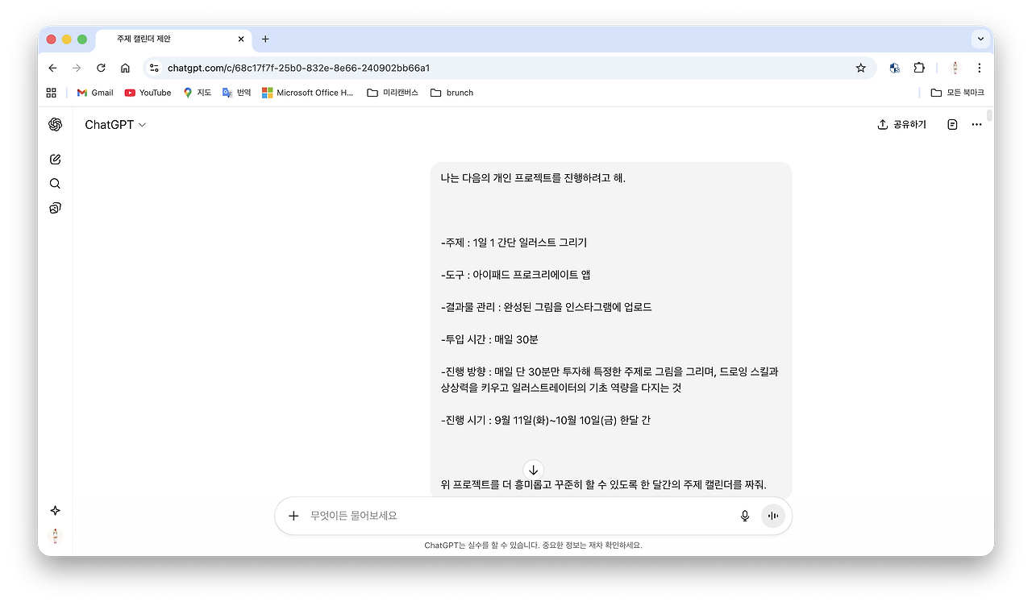Open the Gmail bookmark link
The width and height of the screenshot is (1032, 606).
(x=94, y=92)
